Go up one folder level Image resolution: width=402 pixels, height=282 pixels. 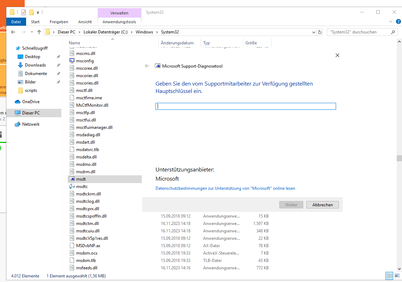pos(39,32)
